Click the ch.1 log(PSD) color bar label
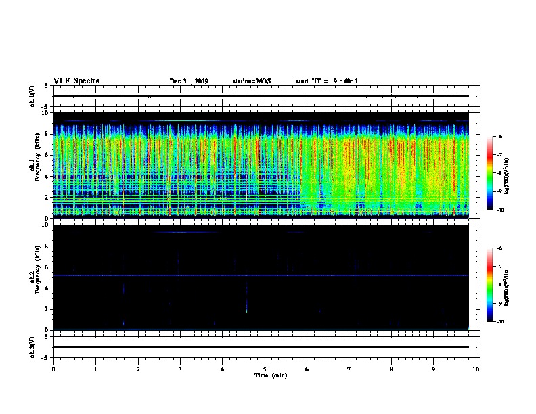The height and width of the screenshot is (414, 536). click(x=507, y=176)
